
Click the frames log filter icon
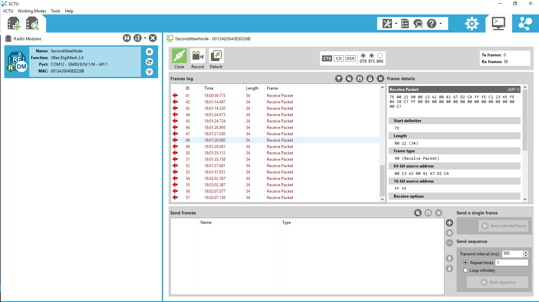pos(339,79)
